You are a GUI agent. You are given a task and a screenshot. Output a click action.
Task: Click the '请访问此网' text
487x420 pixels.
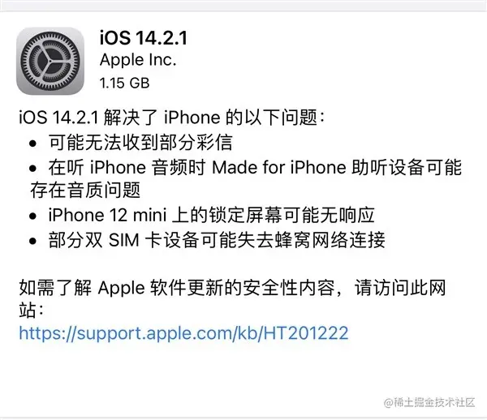[x=400, y=288]
